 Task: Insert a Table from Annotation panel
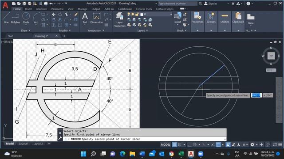click(x=106, y=25)
